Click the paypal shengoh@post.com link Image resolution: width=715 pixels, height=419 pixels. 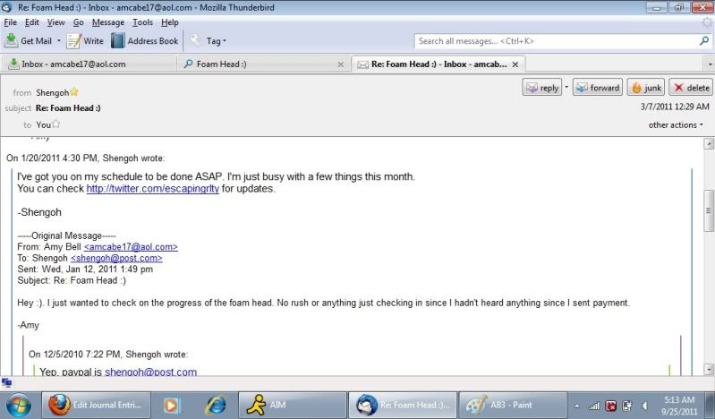coord(151,372)
